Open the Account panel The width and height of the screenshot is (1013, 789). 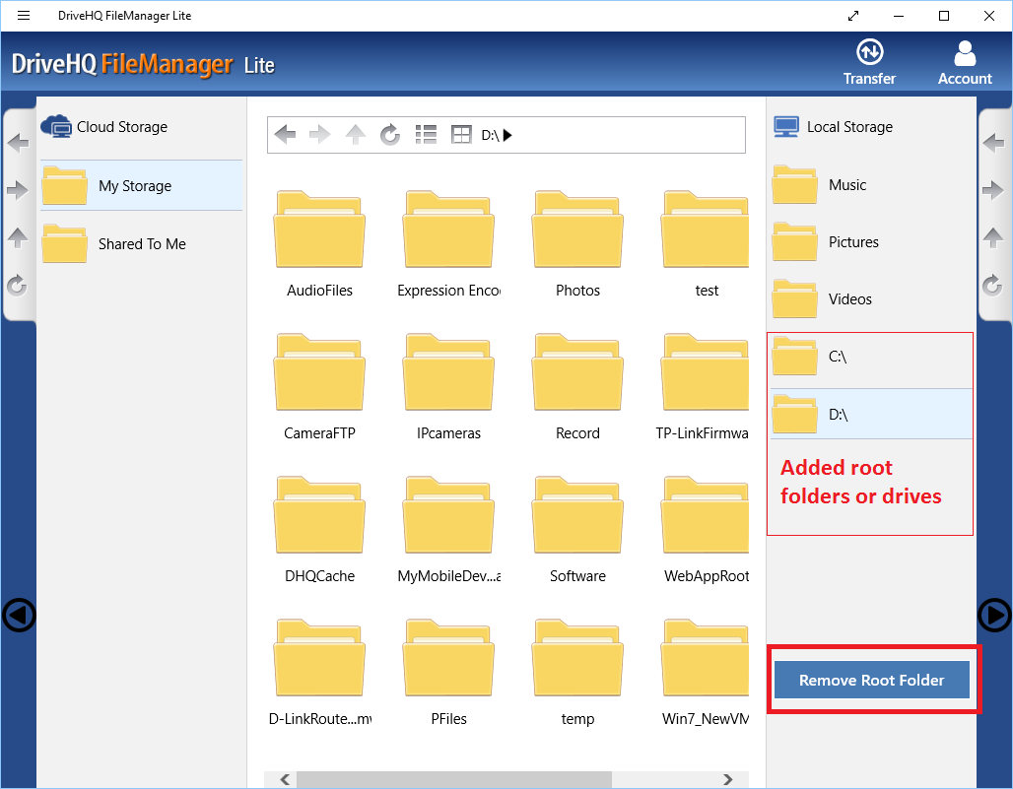click(x=964, y=59)
